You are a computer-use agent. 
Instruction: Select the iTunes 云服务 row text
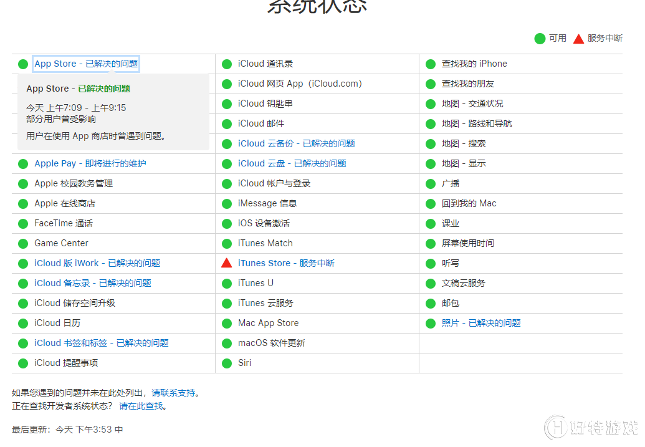265,303
